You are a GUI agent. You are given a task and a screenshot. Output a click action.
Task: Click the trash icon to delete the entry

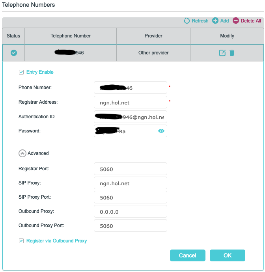(232, 53)
